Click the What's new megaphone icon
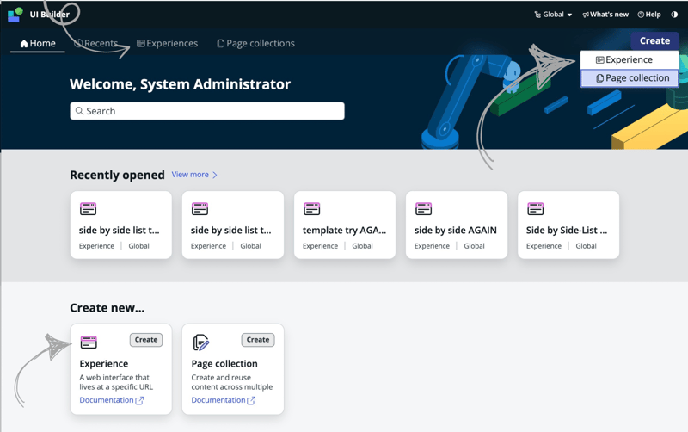This screenshot has height=432, width=688. click(586, 15)
